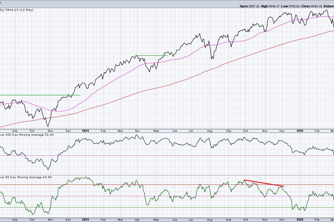Click the red downward trendline in the 50-day panel
This screenshot has width=334, height=222.
(x=264, y=183)
